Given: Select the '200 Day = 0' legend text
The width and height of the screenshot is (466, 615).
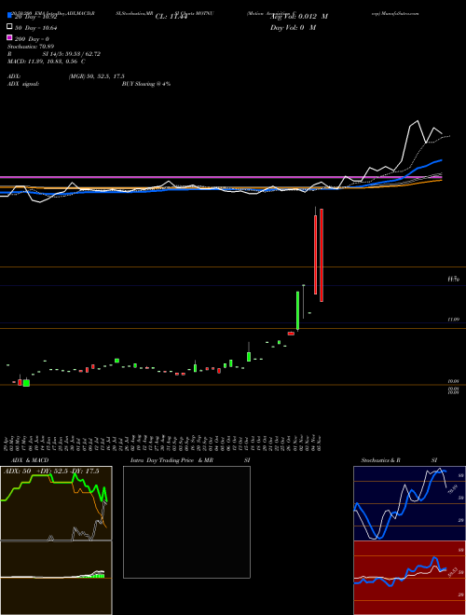Looking at the screenshot, I should pos(32,39).
